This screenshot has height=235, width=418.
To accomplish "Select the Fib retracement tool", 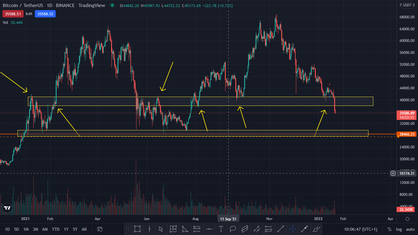I will click(x=197, y=229).
